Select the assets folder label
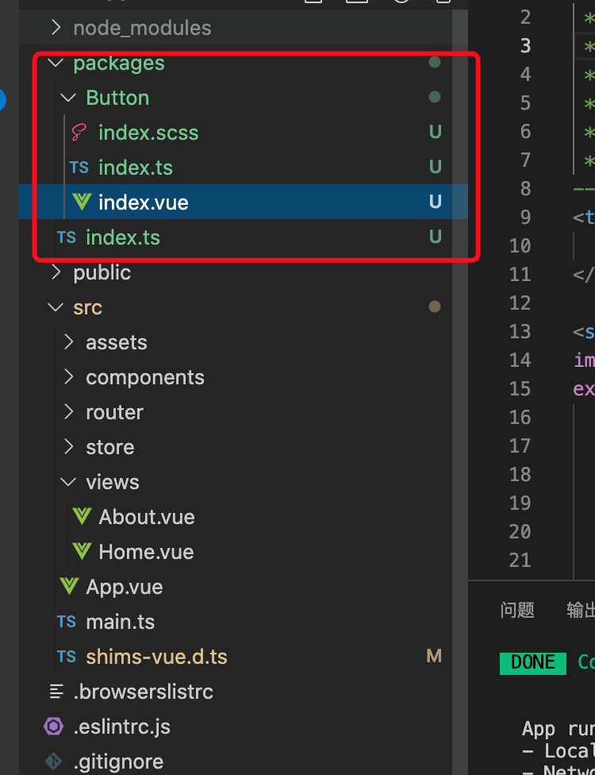The image size is (595, 775). click(x=117, y=342)
